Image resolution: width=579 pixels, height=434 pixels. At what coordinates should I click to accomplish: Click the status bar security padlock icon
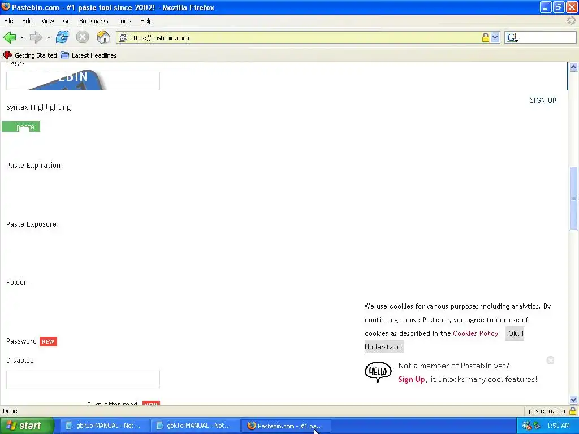pyautogui.click(x=573, y=411)
